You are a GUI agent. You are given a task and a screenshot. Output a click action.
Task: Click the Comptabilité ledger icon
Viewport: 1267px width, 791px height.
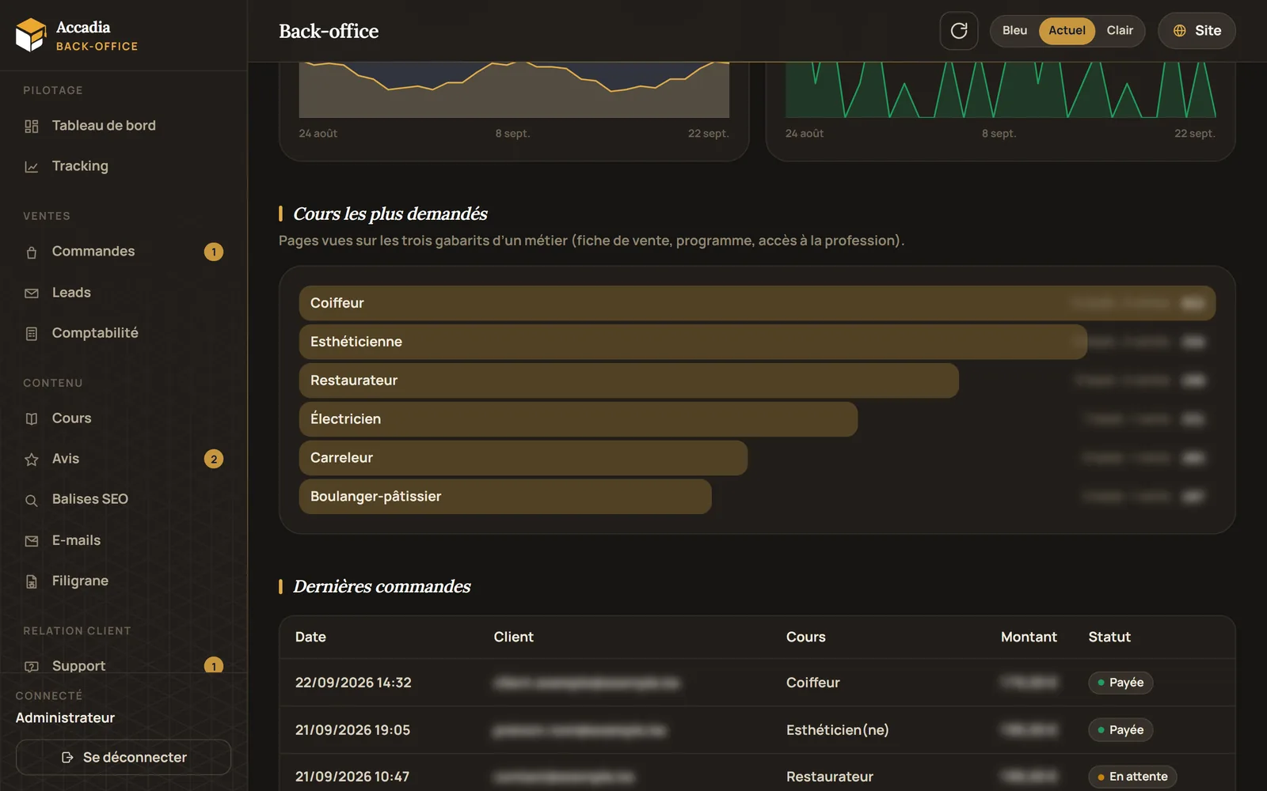click(32, 334)
